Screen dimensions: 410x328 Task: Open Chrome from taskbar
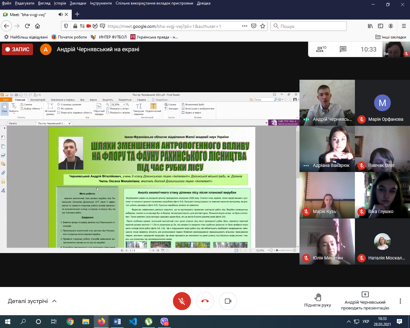[x=70, y=322]
